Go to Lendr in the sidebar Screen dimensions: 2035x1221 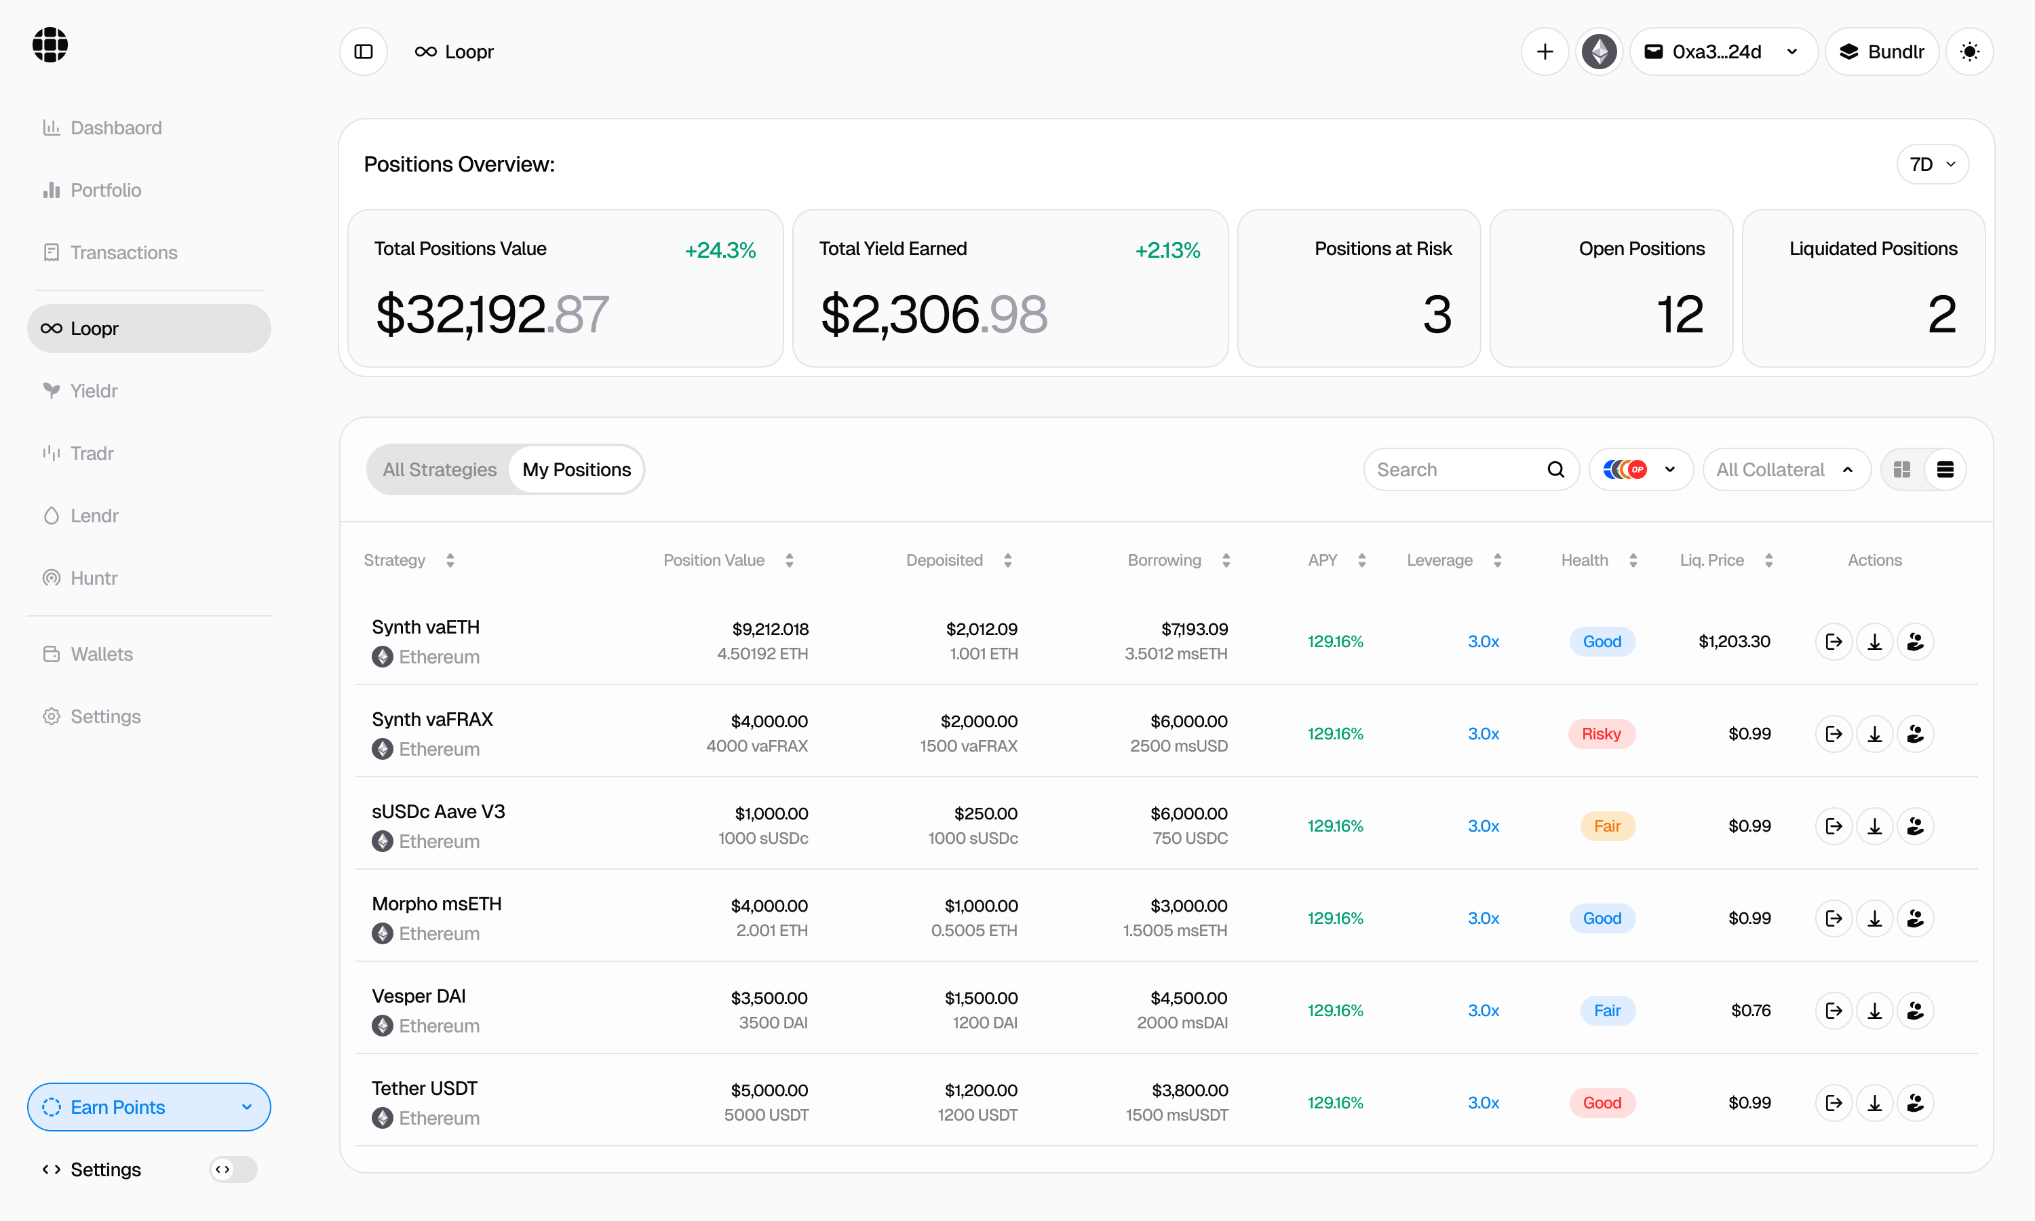(149, 516)
